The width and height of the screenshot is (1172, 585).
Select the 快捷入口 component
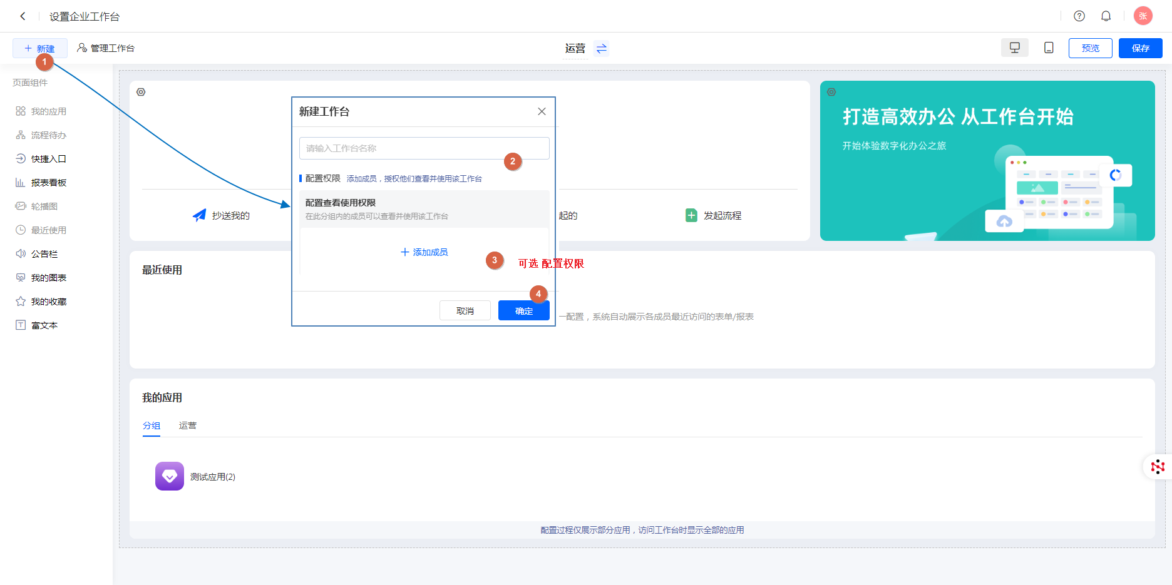pyautogui.click(x=48, y=159)
